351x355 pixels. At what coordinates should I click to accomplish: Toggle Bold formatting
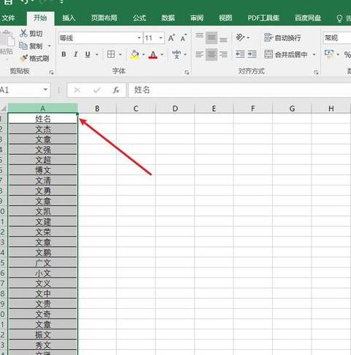tap(64, 54)
